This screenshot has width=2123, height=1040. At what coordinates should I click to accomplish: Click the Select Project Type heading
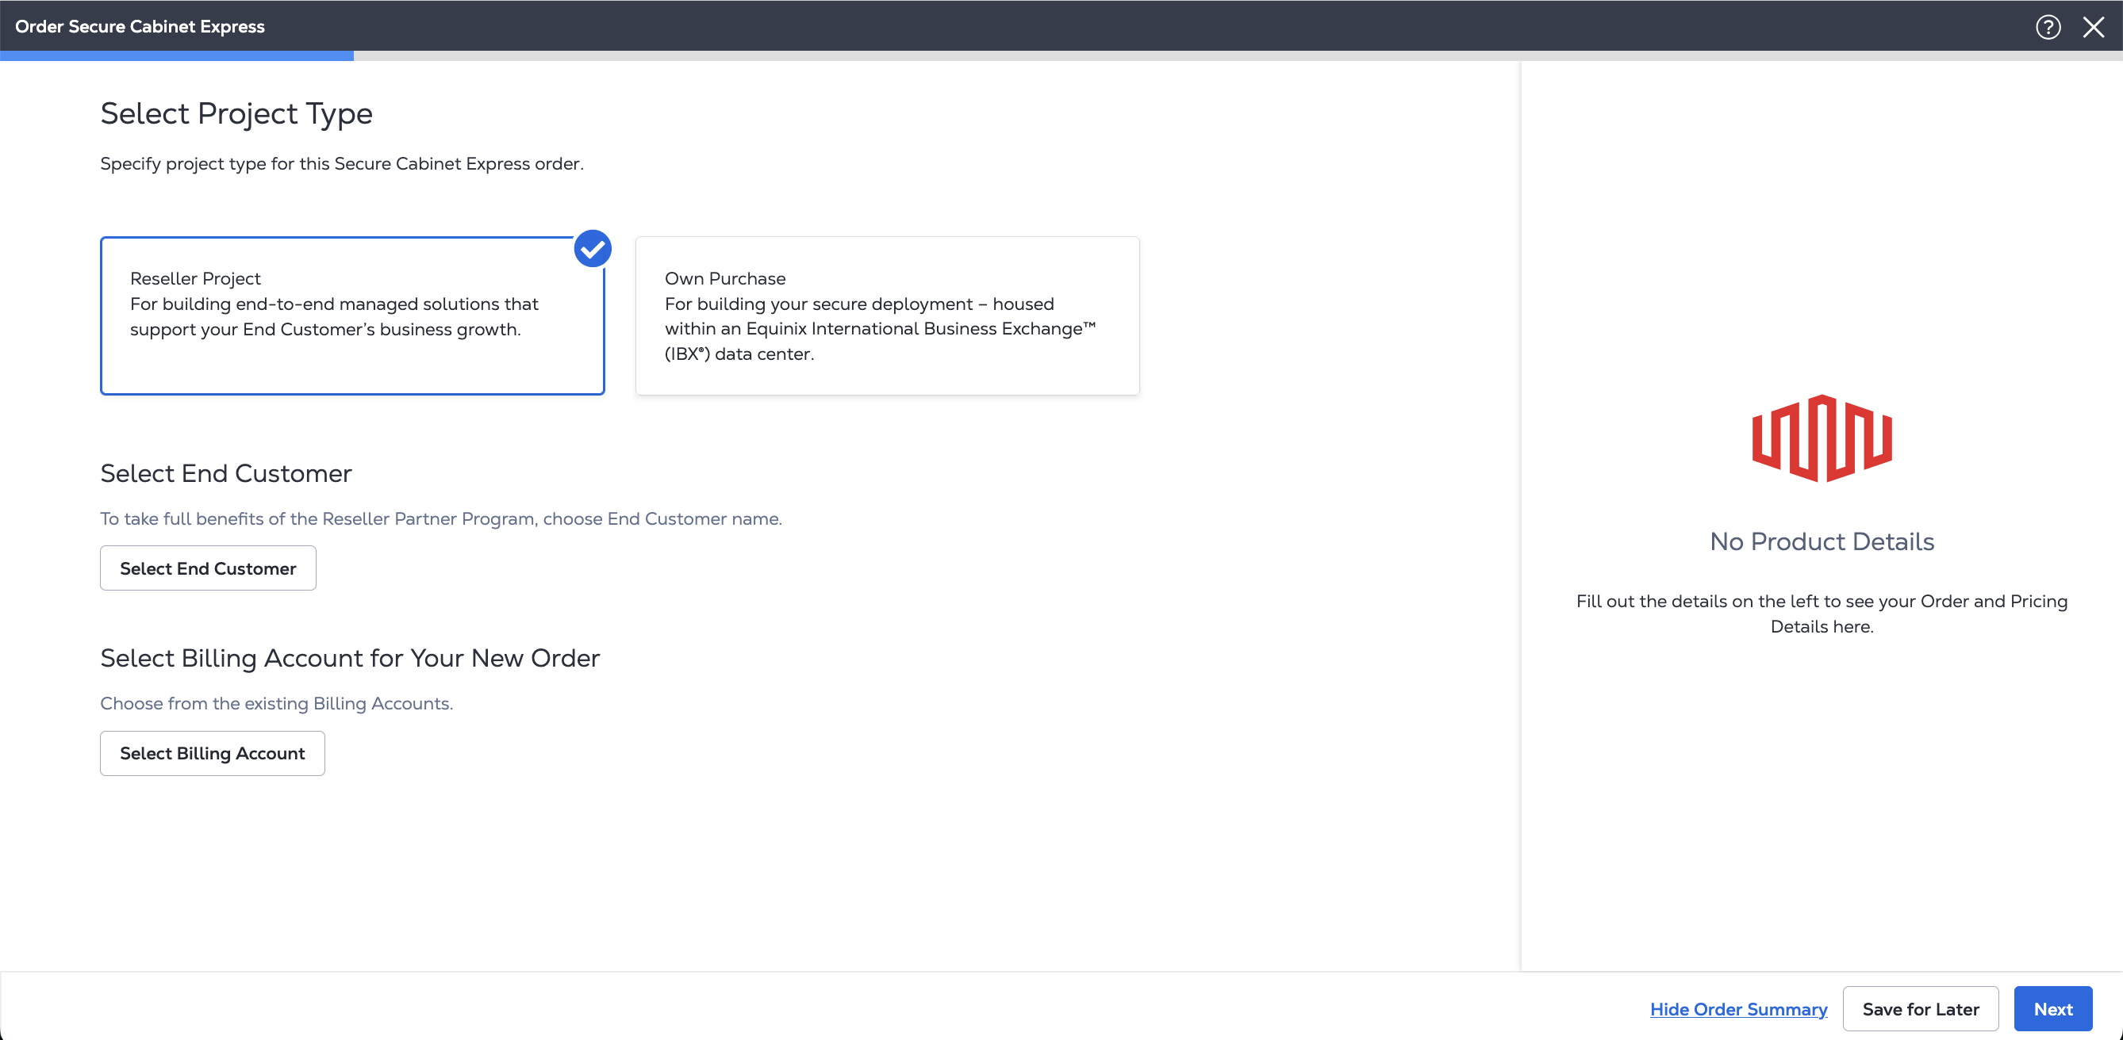pos(236,113)
